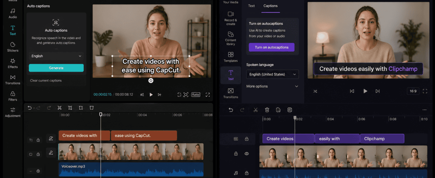Select the 'ease using CapCut.' caption clip
The image size is (435, 178).
coord(144,136)
